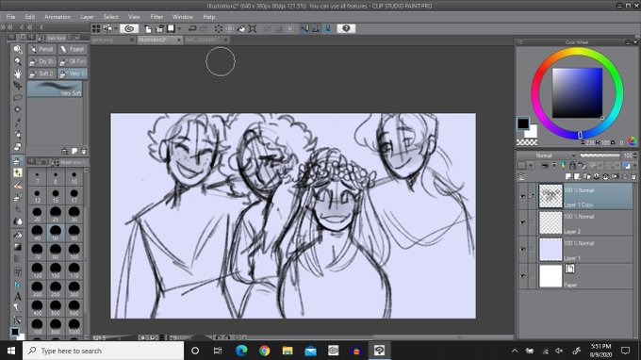Select the Layer 2 thumbnail
Screen dimensions: 641x360
coord(551,222)
